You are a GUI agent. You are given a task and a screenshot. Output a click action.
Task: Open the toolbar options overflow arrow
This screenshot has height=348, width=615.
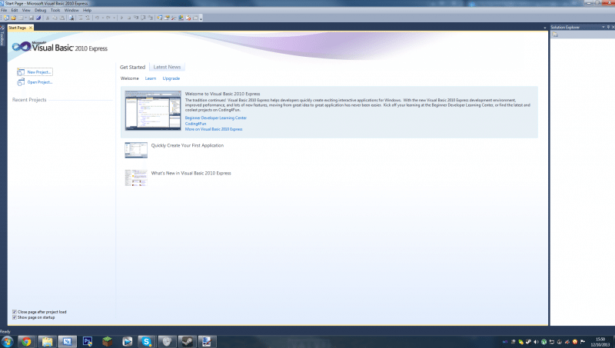coord(201,18)
